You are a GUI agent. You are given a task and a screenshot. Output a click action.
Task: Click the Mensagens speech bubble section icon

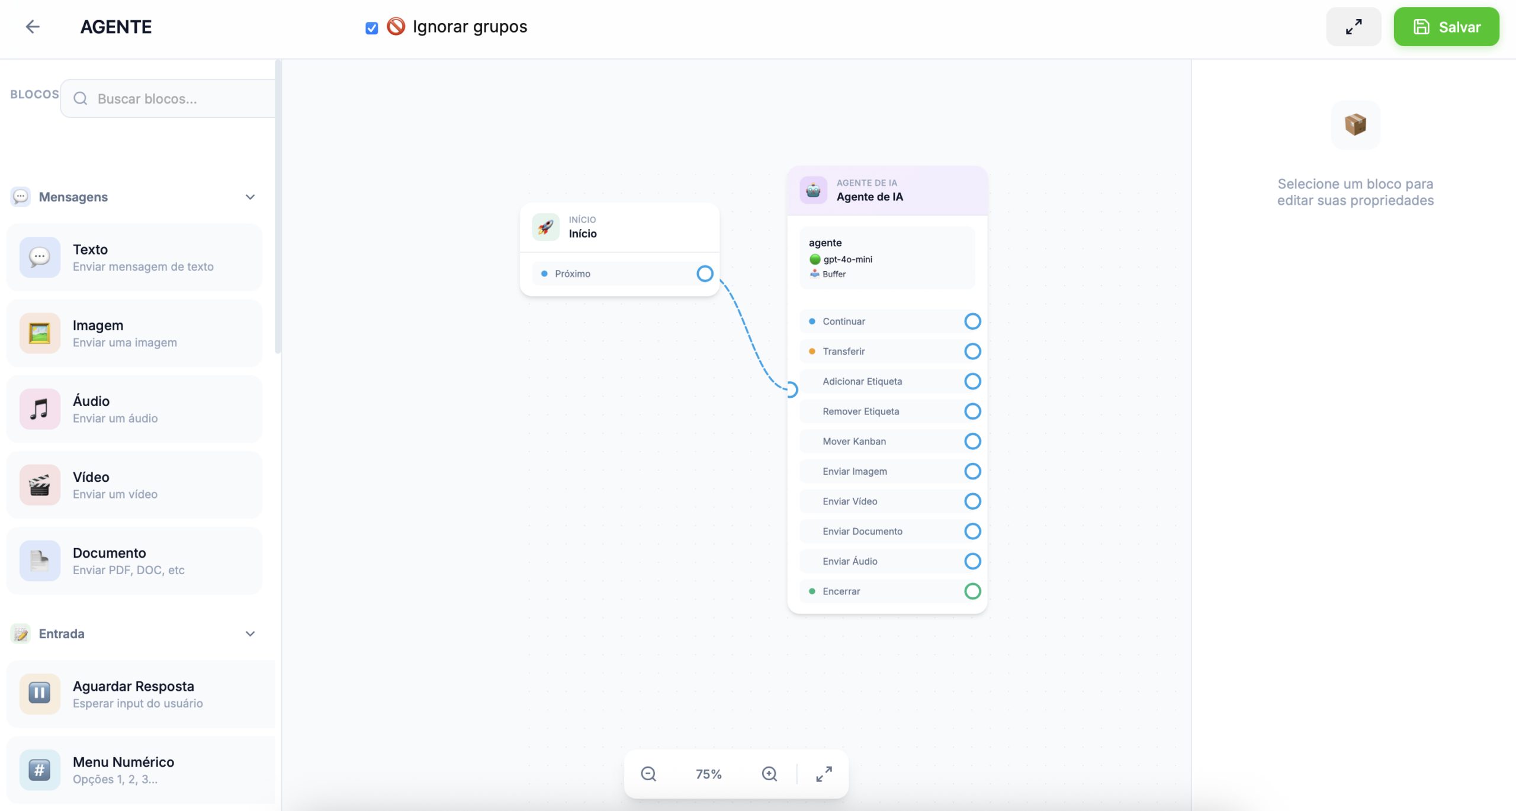point(21,197)
